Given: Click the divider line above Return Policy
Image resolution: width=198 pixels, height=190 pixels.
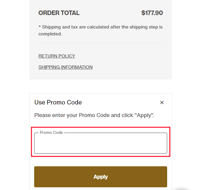Looking at the screenshot, I should 101,43.
